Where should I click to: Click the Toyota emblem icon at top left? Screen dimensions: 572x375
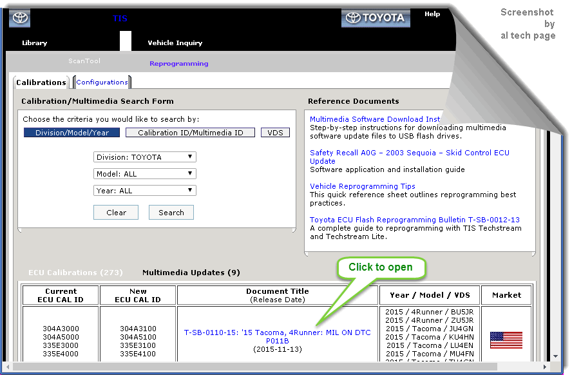point(19,18)
